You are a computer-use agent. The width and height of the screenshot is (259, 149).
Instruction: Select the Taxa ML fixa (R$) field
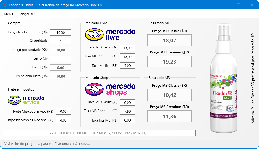pos(127,65)
